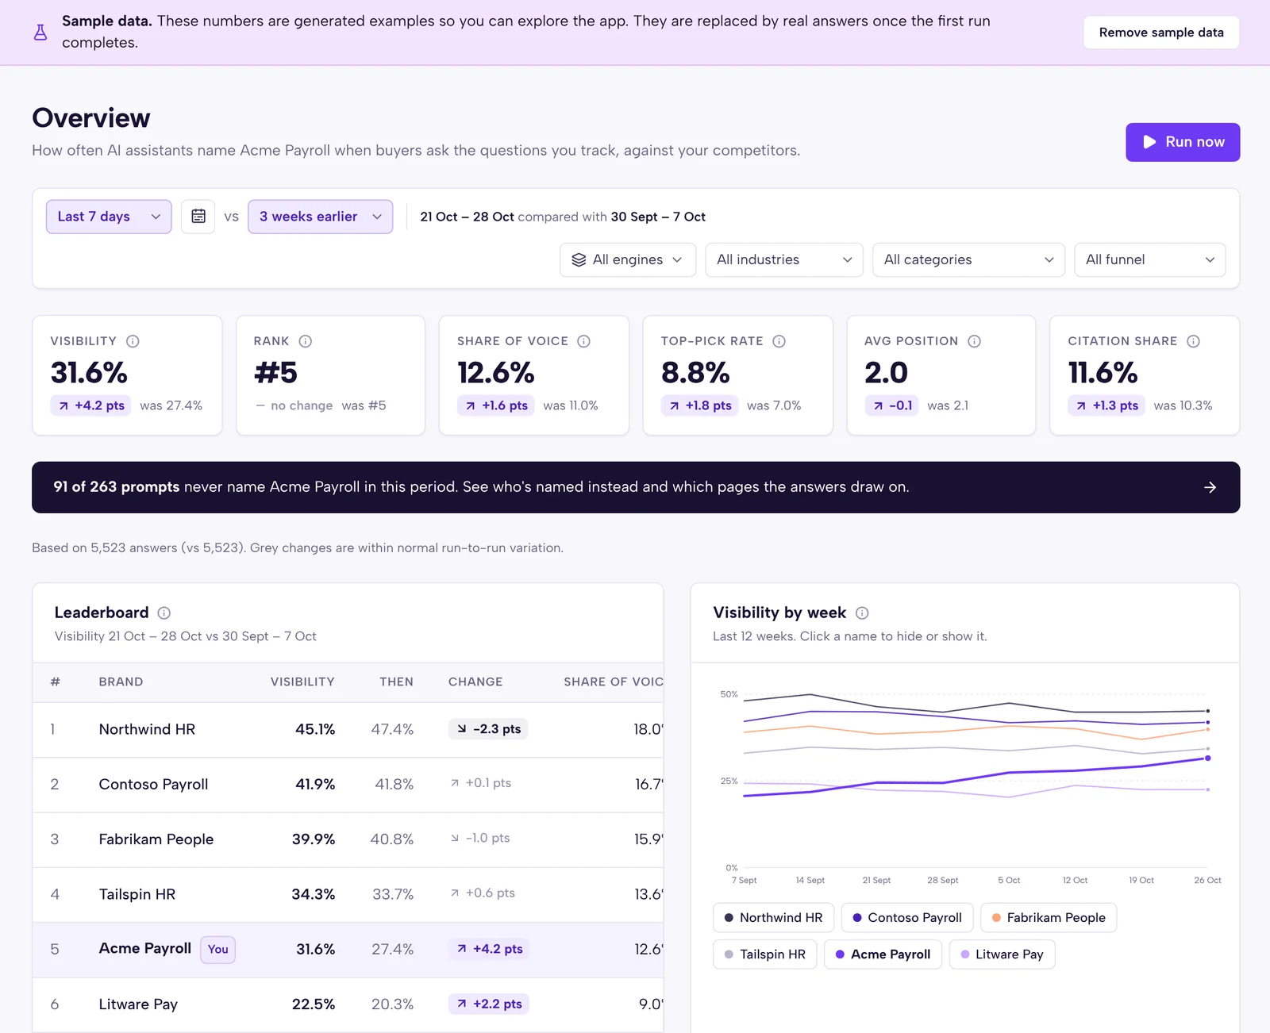Click the Change column header
This screenshot has width=1270, height=1033.
(x=475, y=682)
